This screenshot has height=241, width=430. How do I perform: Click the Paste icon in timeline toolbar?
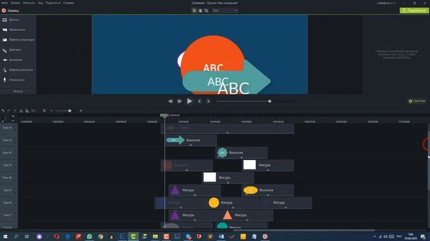[27, 111]
